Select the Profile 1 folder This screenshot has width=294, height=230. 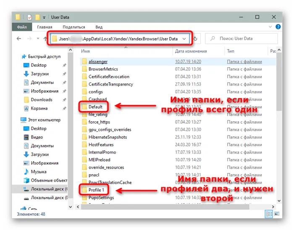pyautogui.click(x=96, y=190)
